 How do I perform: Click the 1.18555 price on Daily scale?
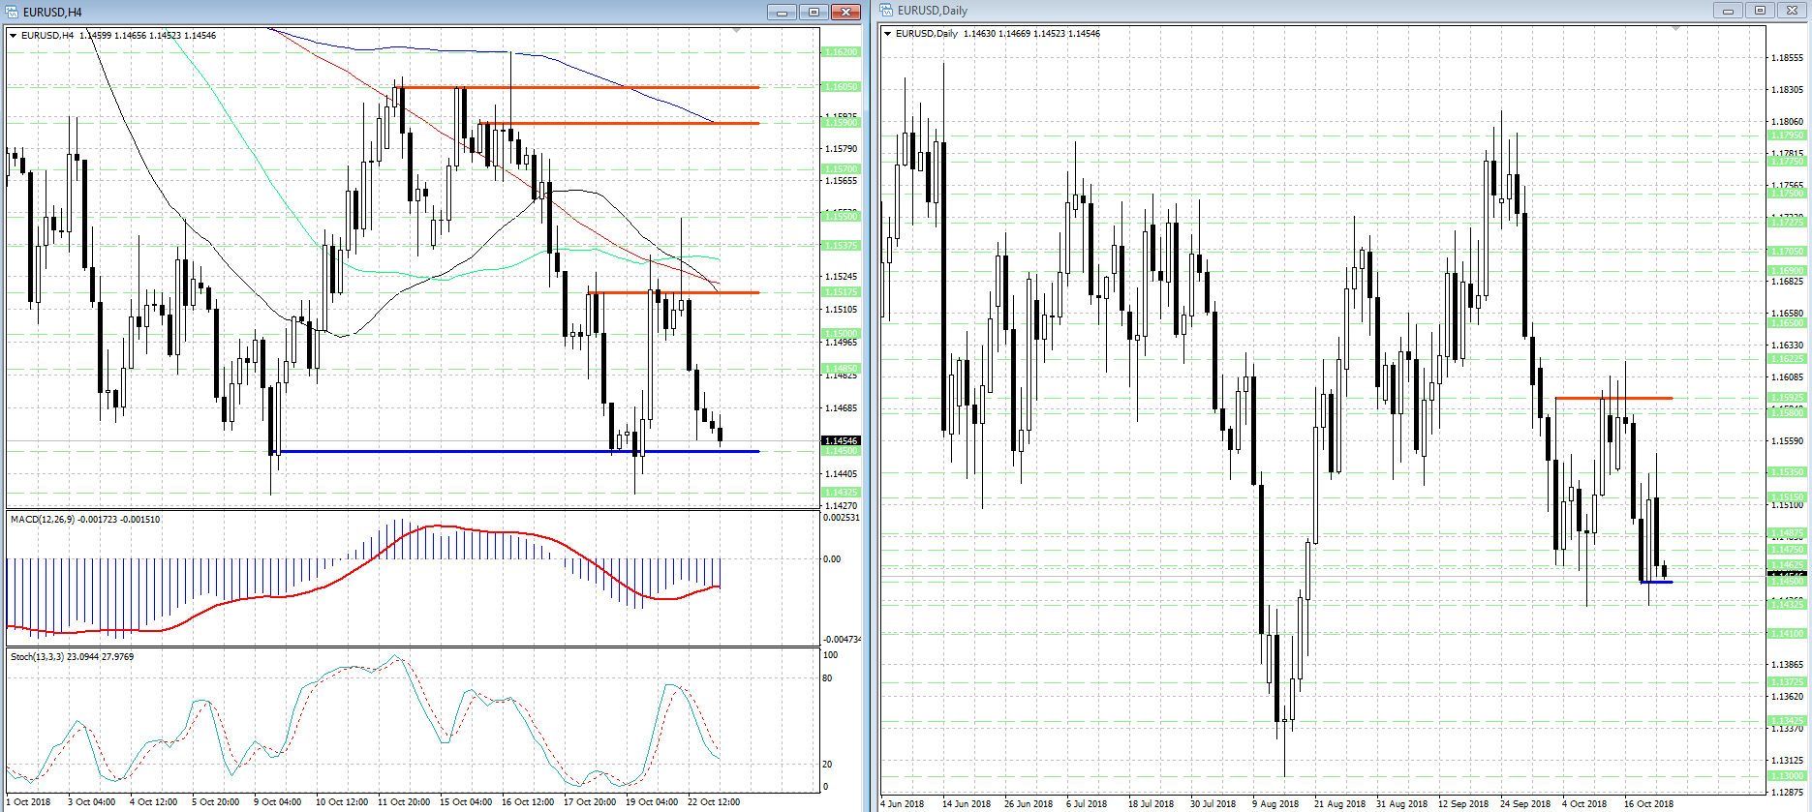click(x=1788, y=58)
